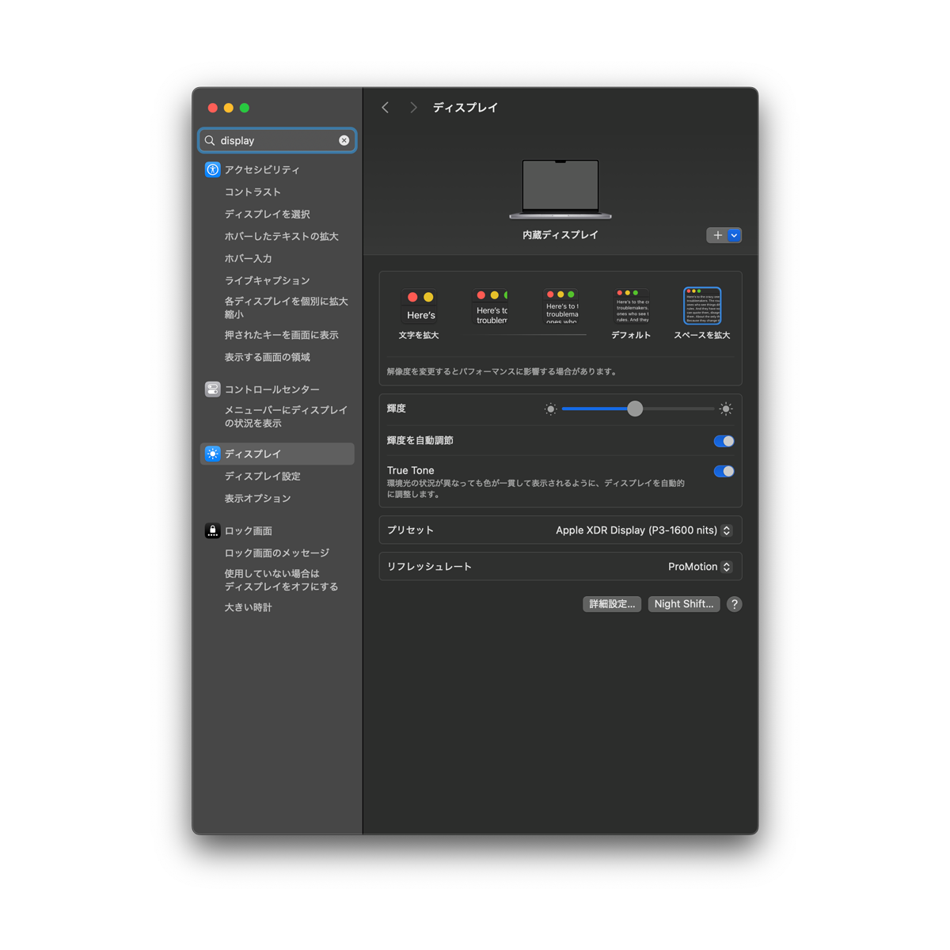
Task: Click the コントロールセンター icon in sidebar
Action: [x=212, y=389]
